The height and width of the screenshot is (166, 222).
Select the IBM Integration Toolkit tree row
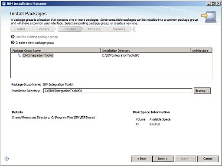[38, 55]
